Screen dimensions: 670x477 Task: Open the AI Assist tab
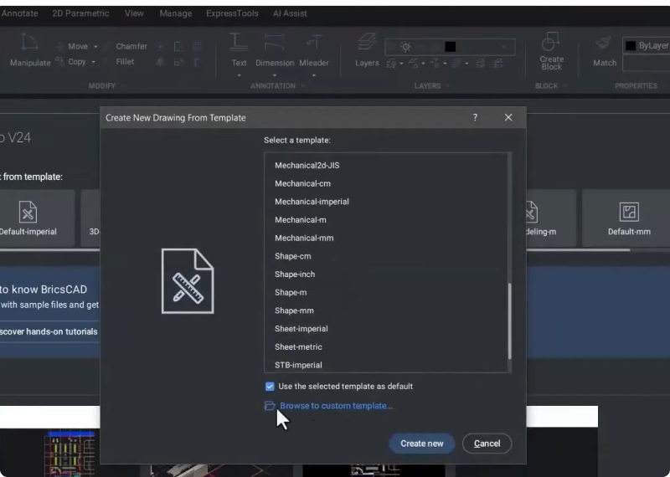(290, 13)
